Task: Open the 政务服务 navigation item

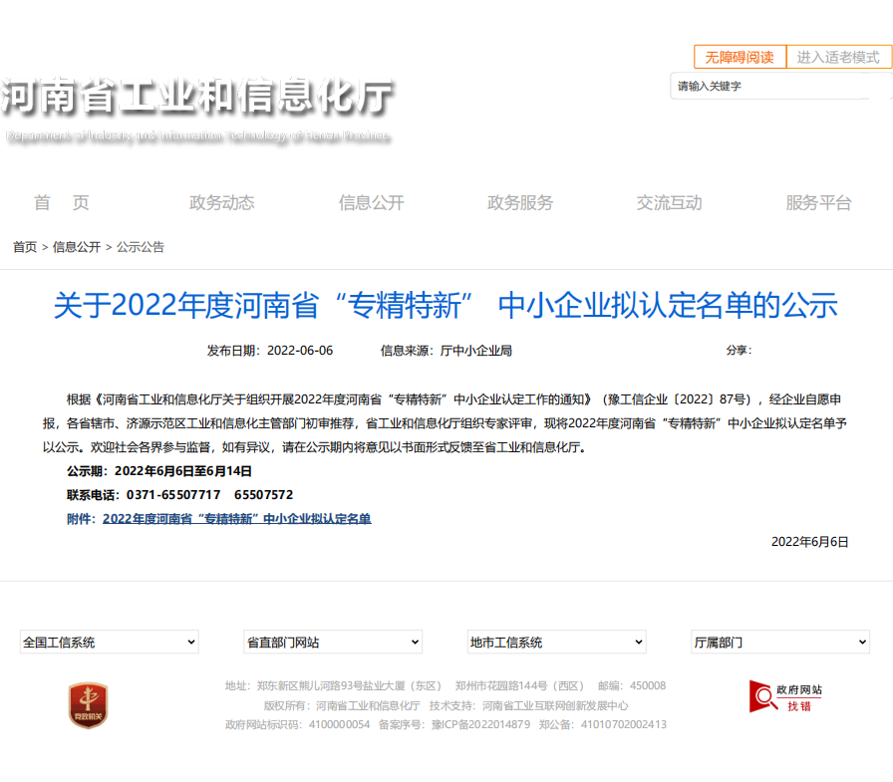Action: point(520,203)
